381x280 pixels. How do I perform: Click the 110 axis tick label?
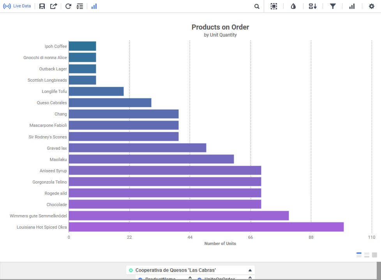click(x=372, y=237)
